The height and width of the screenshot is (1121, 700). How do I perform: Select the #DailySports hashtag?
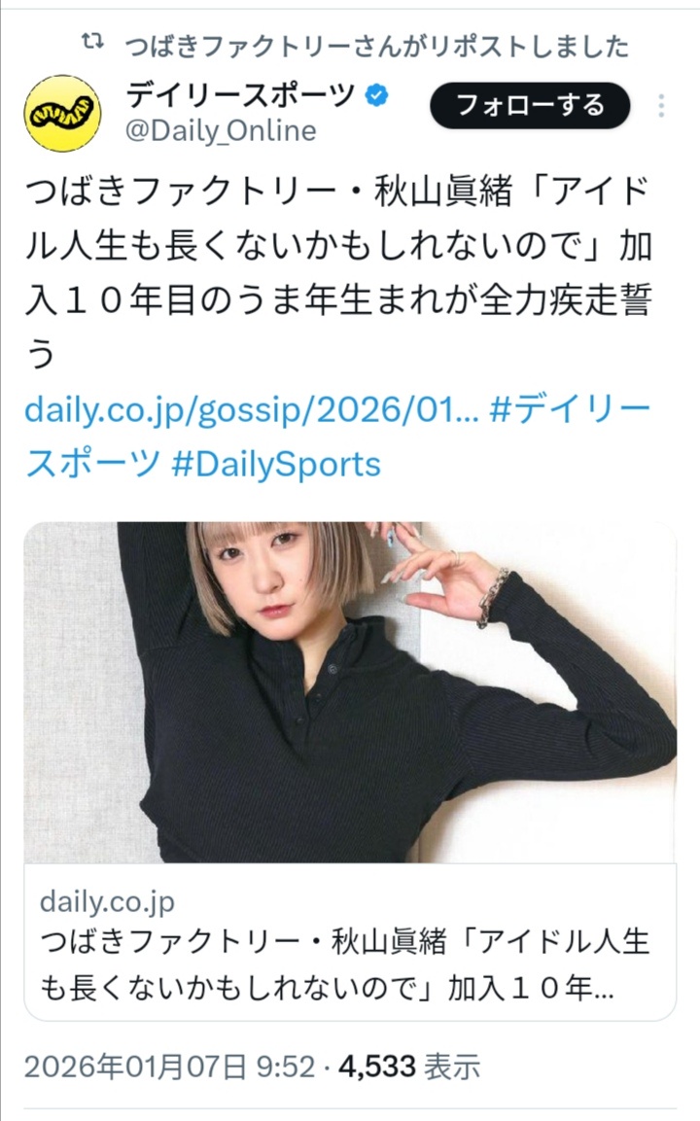[277, 465]
